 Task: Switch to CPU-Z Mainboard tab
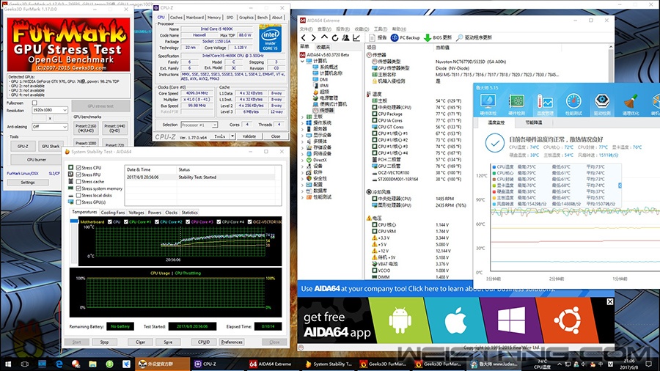[x=195, y=18]
